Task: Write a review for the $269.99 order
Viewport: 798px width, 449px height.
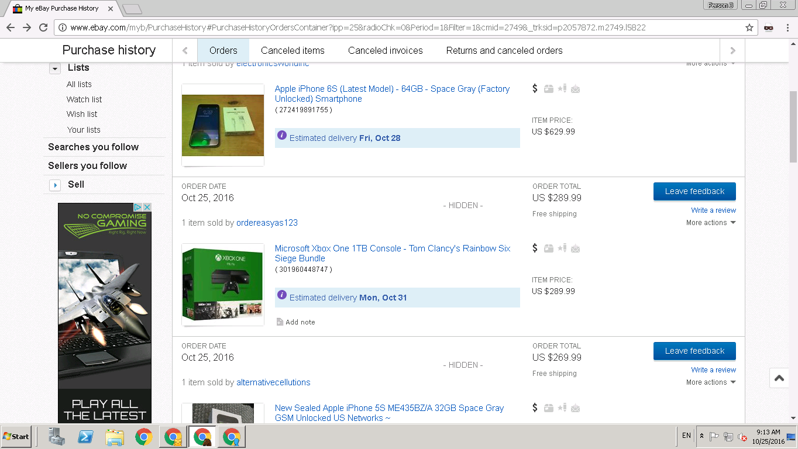Action: pyautogui.click(x=714, y=370)
